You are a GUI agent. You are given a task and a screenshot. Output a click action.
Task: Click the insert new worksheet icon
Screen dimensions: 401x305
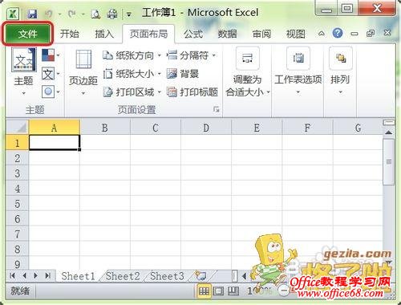point(200,275)
